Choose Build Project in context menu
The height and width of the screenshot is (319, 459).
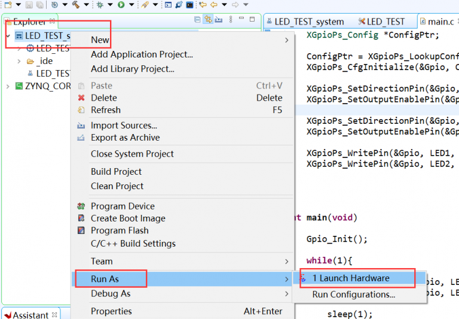coord(117,172)
